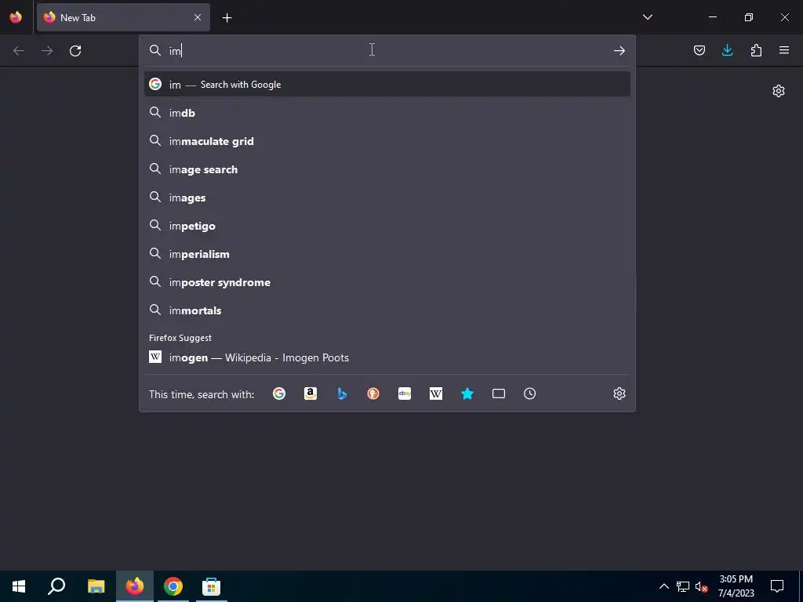
Task: Go back with the left arrow
Action: (x=19, y=51)
